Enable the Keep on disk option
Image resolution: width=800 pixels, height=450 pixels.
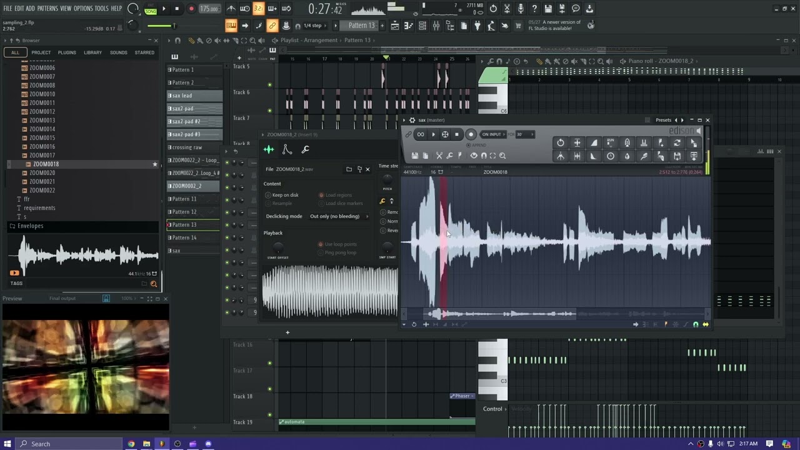click(x=282, y=195)
